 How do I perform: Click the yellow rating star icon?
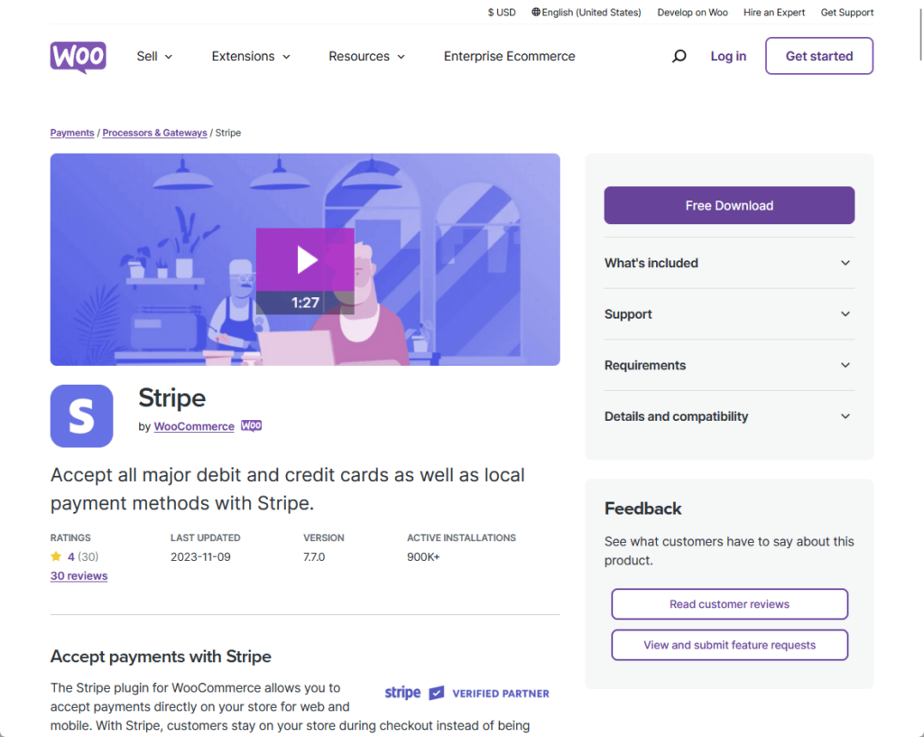pos(56,556)
